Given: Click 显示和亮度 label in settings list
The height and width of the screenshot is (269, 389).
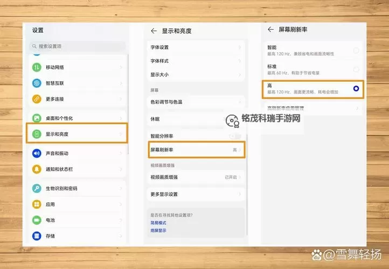Looking at the screenshot, I should [57, 134].
